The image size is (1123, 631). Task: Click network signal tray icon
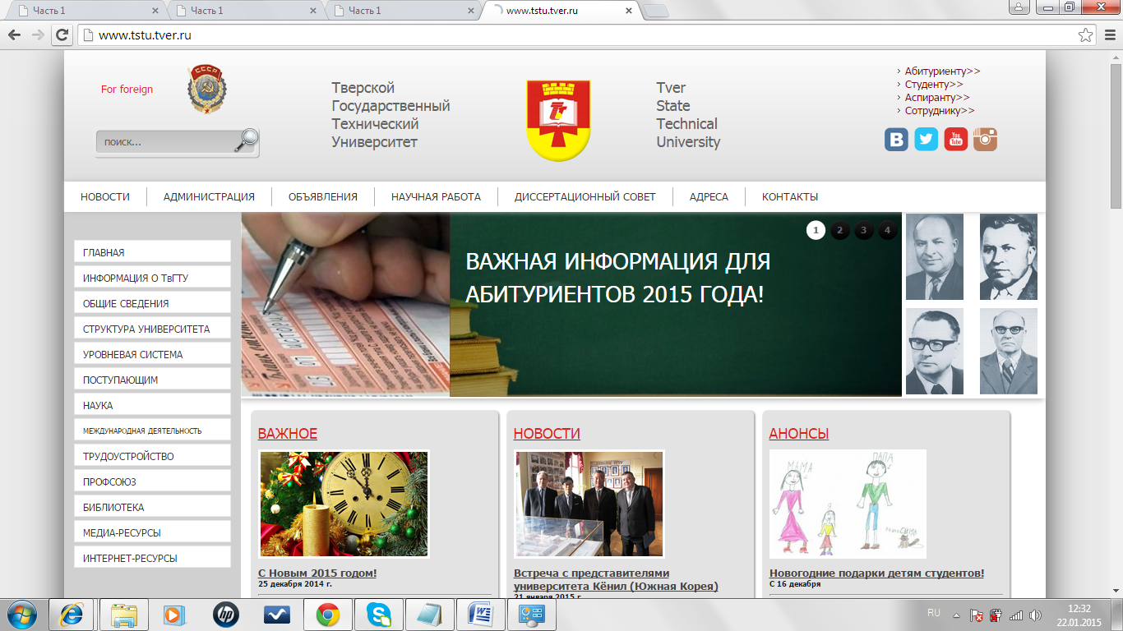[1016, 615]
